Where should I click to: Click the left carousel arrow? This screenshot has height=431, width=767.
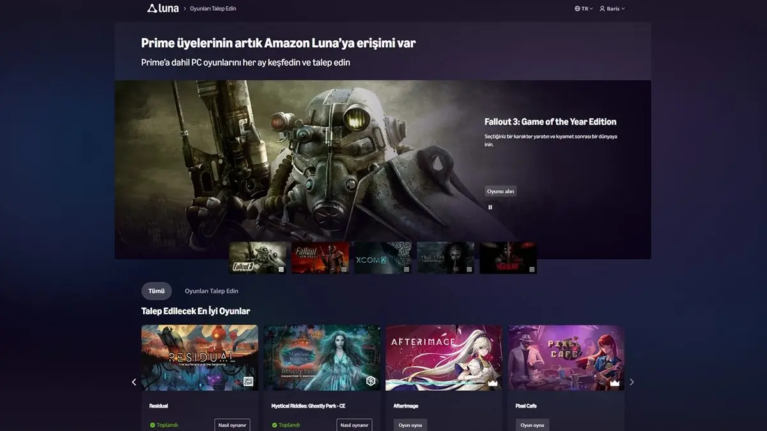tap(134, 382)
